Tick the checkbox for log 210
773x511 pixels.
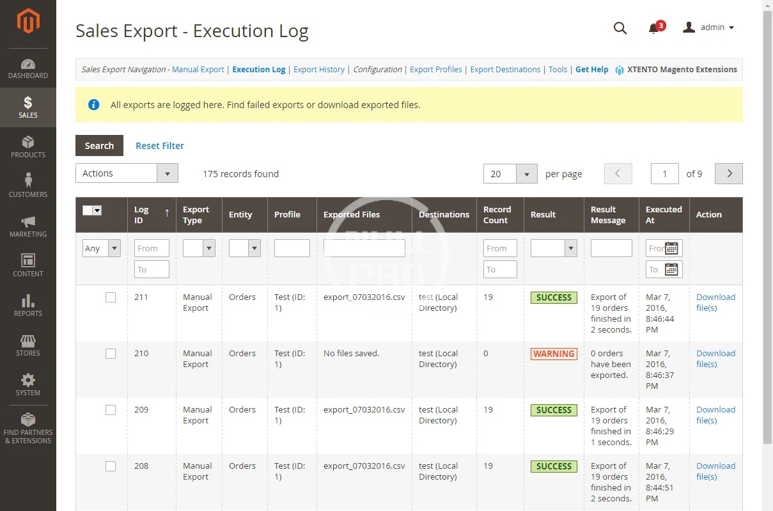pos(111,354)
